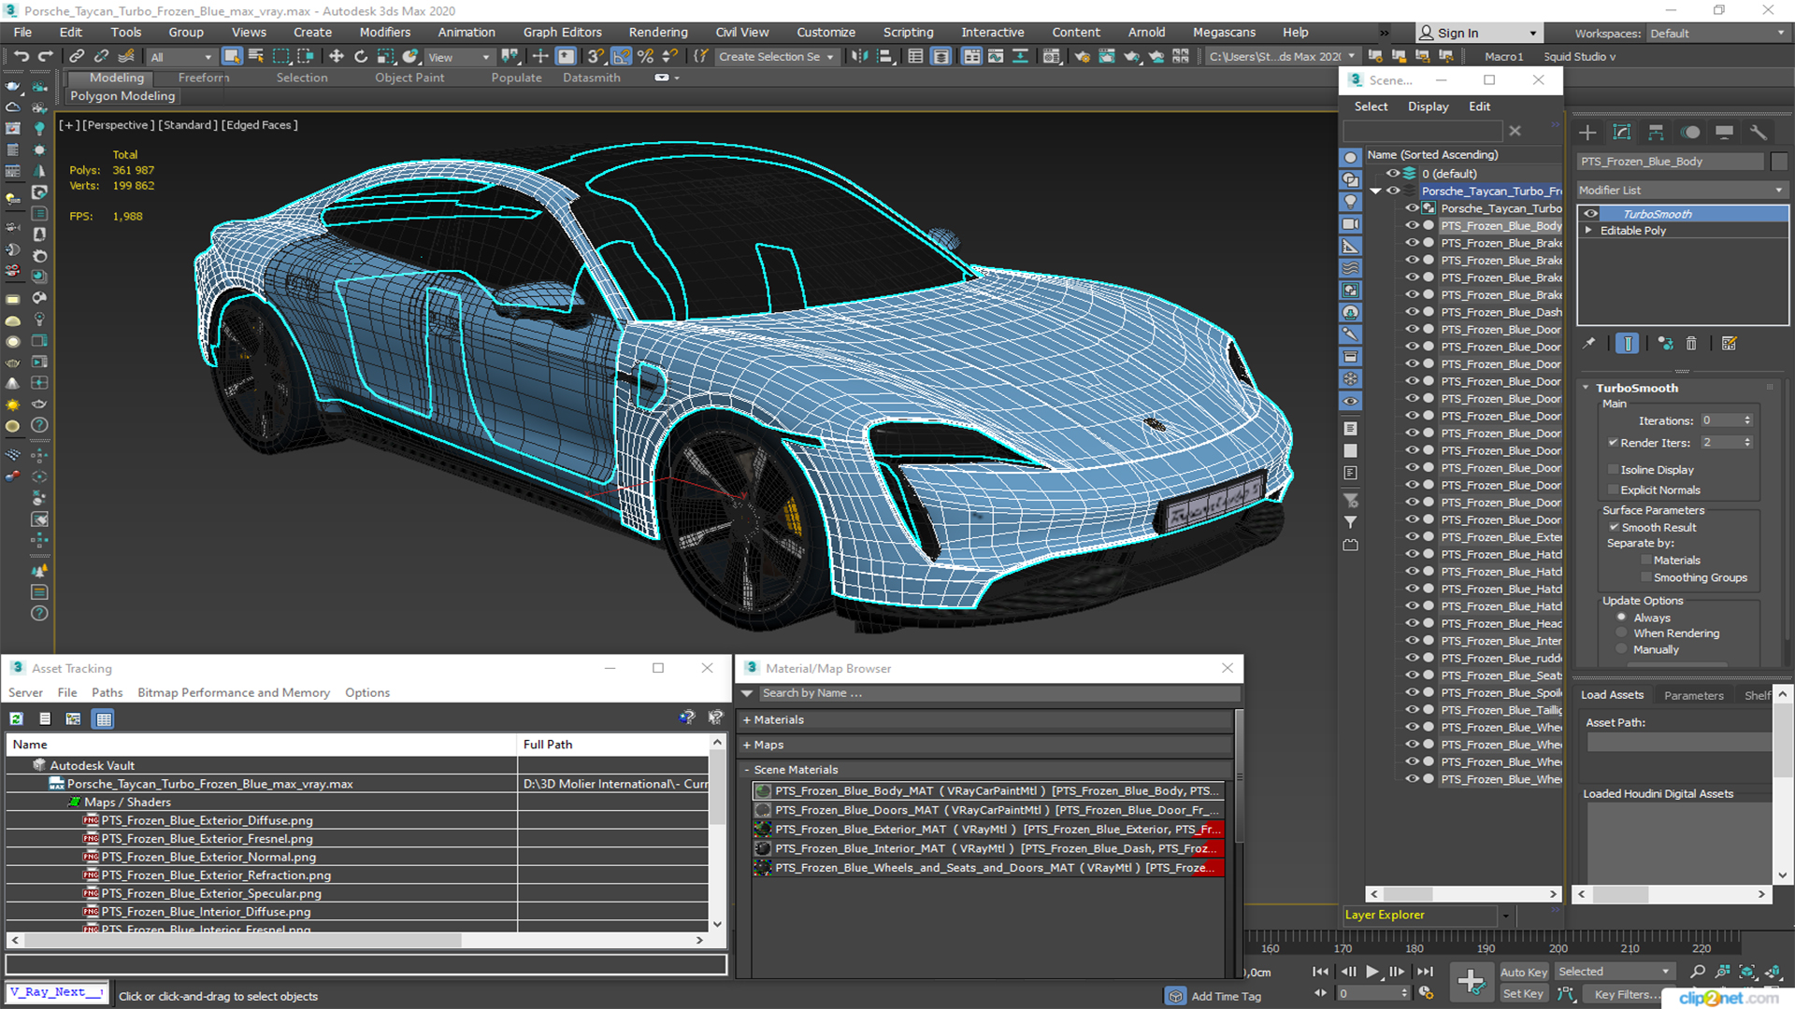Screen dimensions: 1795x1009
Task: Click the Undo arrow in the main toolbar
Action: click(21, 57)
